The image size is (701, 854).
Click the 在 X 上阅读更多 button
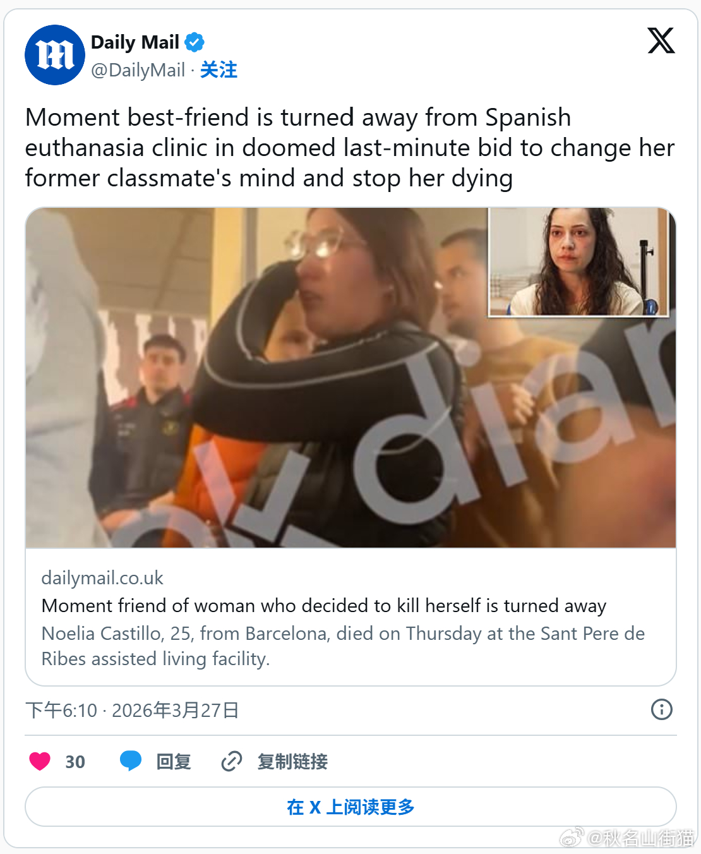pos(350,807)
